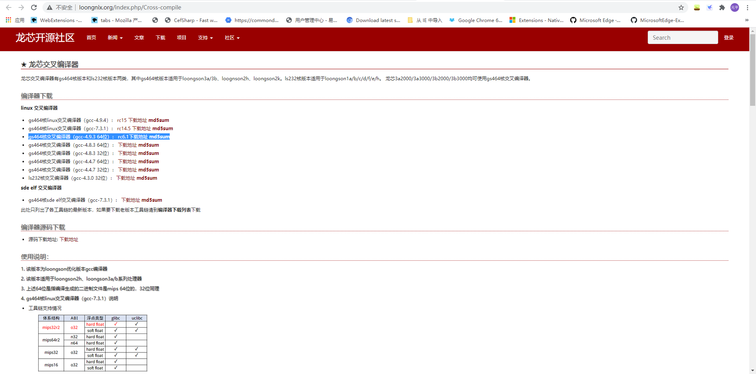Click the 龙芯开源社区 site logo

[45, 38]
